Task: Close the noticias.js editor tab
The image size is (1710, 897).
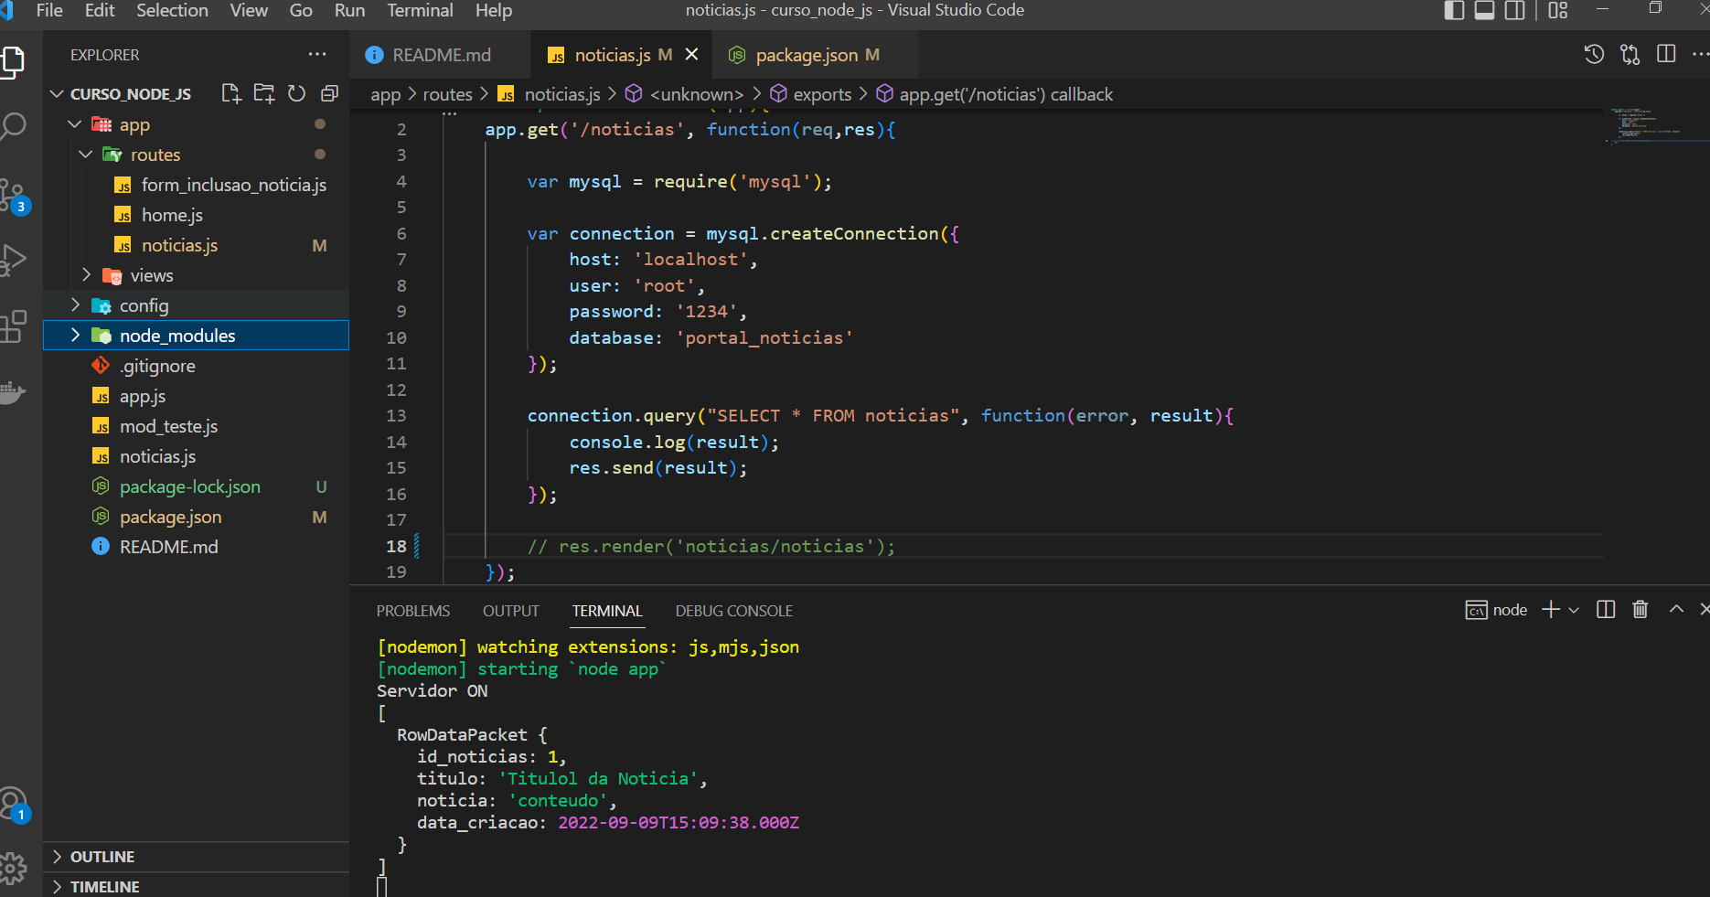Action: [x=692, y=55]
